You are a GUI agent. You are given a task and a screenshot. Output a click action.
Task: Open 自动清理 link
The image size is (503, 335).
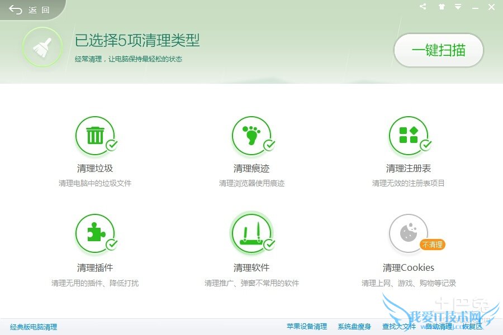pos(439,327)
